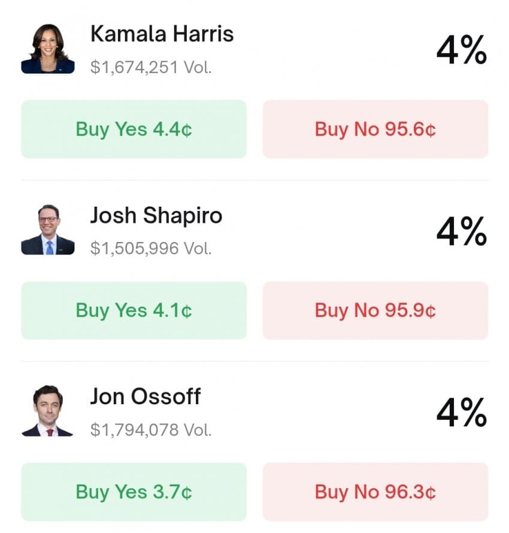
Task: Open the Josh Shapiro market name
Action: click(x=156, y=216)
